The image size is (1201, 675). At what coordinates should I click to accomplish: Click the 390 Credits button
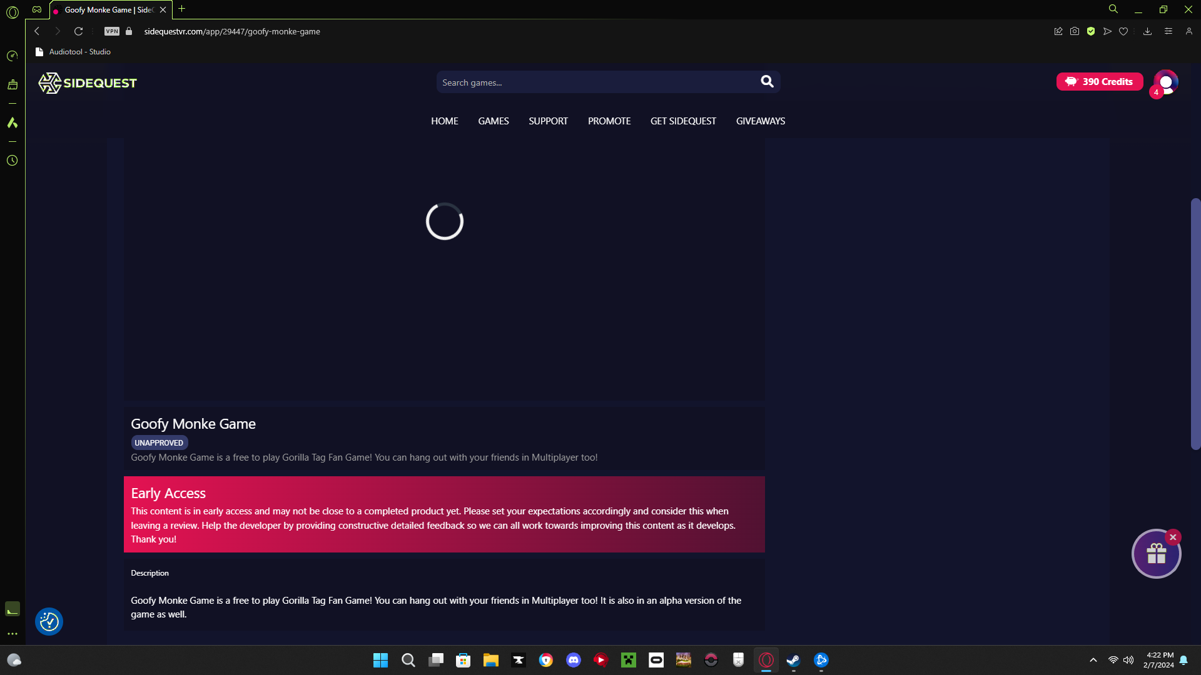pos(1099,81)
